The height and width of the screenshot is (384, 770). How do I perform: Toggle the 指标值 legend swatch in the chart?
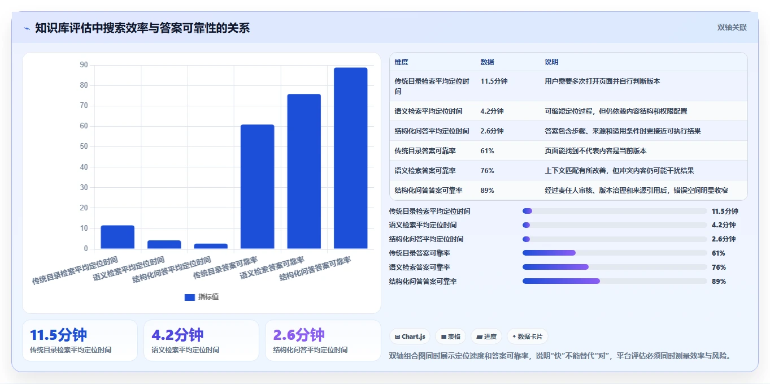pos(190,297)
